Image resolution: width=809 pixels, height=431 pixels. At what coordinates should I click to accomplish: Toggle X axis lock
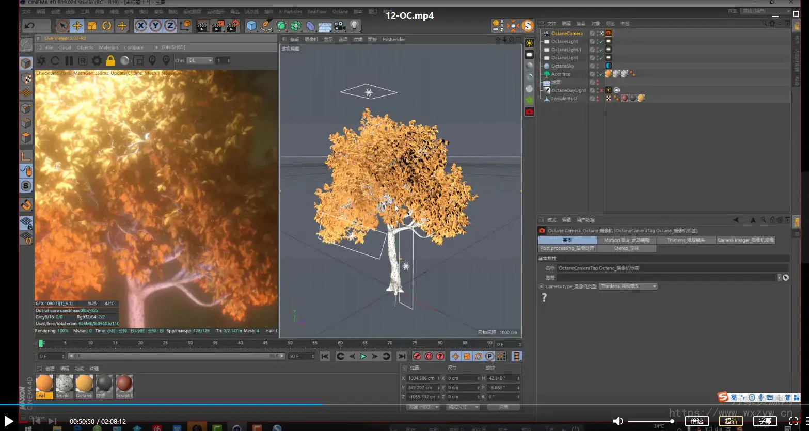pos(140,26)
